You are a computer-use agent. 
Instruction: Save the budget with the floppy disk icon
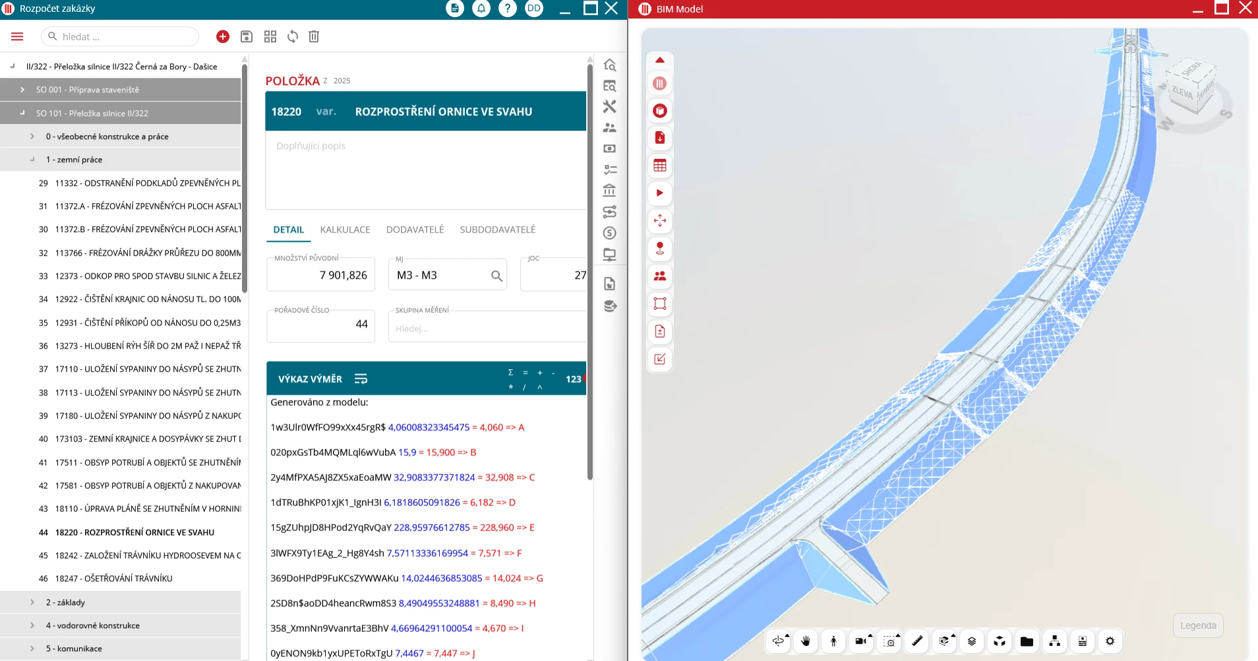click(x=247, y=37)
